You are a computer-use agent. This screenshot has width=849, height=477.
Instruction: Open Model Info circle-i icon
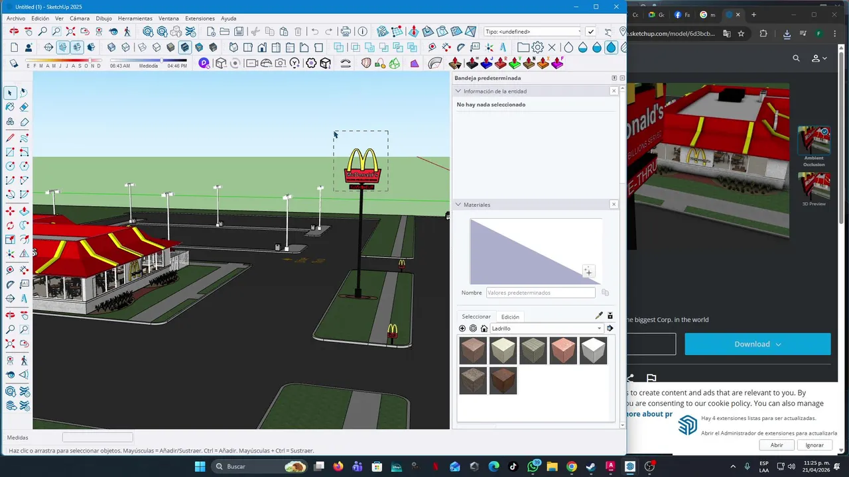(363, 31)
